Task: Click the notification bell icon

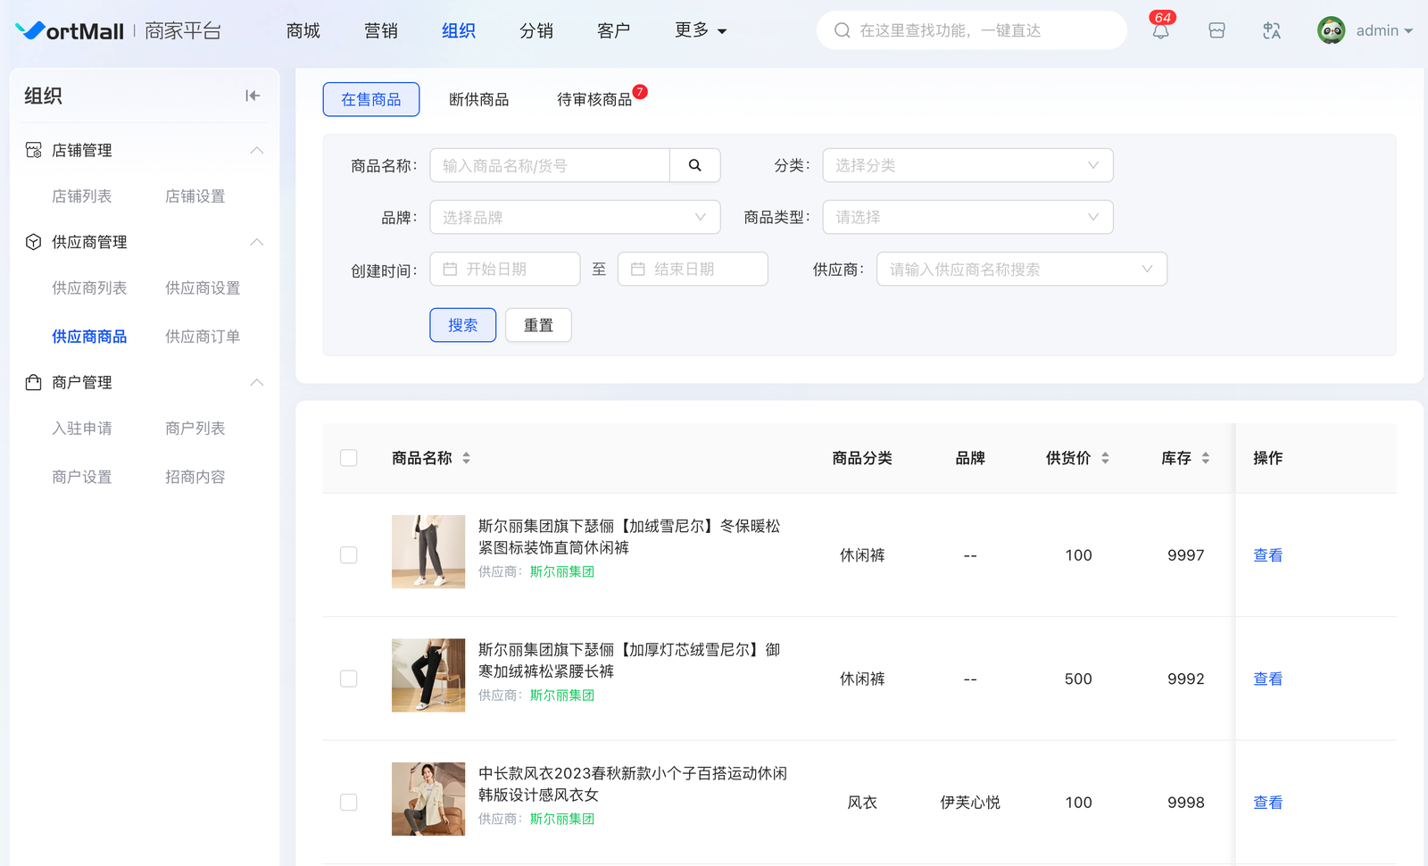Action: pos(1160,31)
